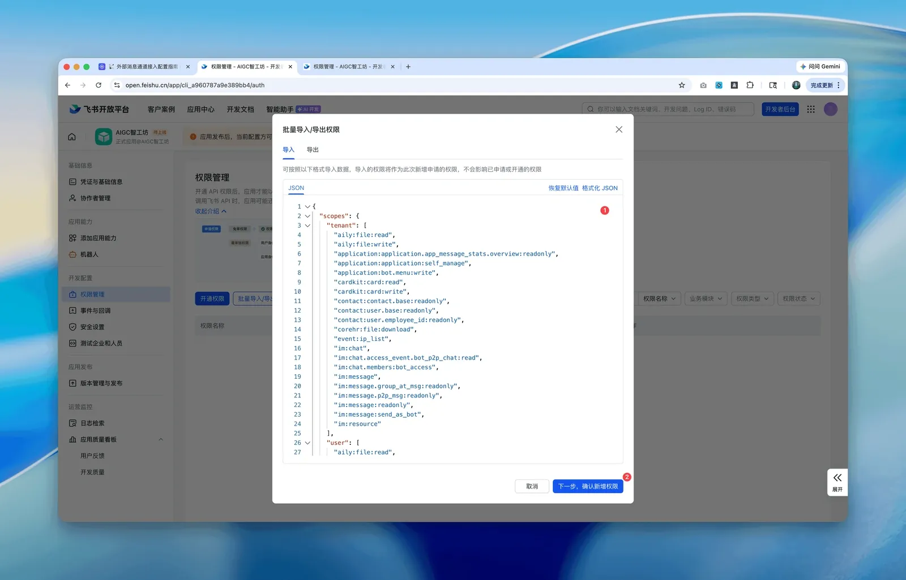
Task: Open 添加应用能力 in sidebar
Action: click(x=98, y=239)
